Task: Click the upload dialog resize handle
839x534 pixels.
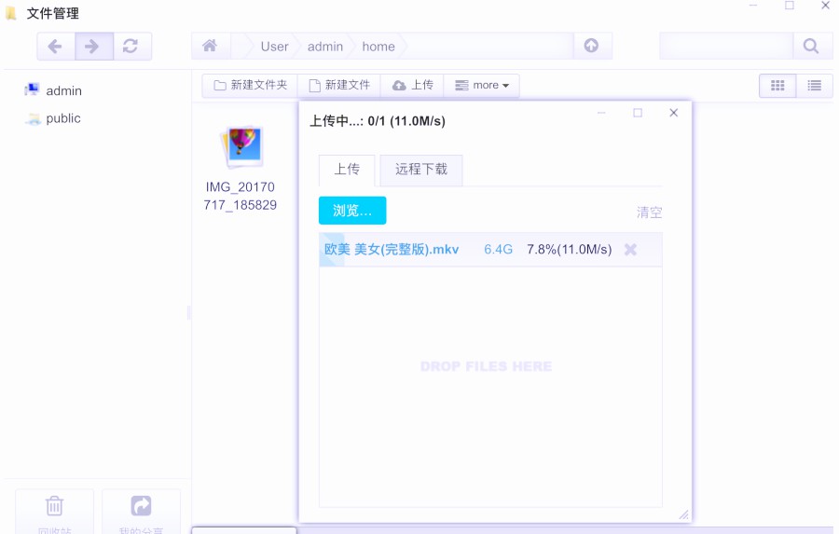Action: click(x=684, y=514)
